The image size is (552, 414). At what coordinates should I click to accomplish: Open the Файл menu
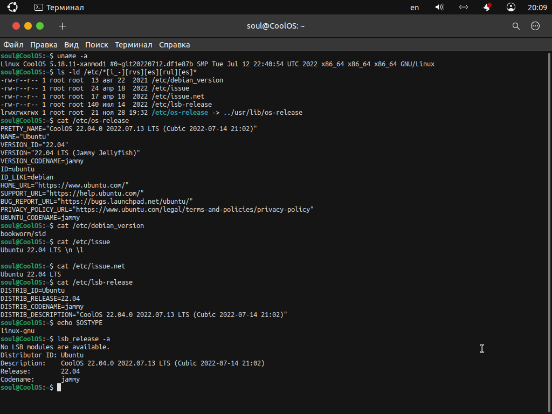(13, 45)
